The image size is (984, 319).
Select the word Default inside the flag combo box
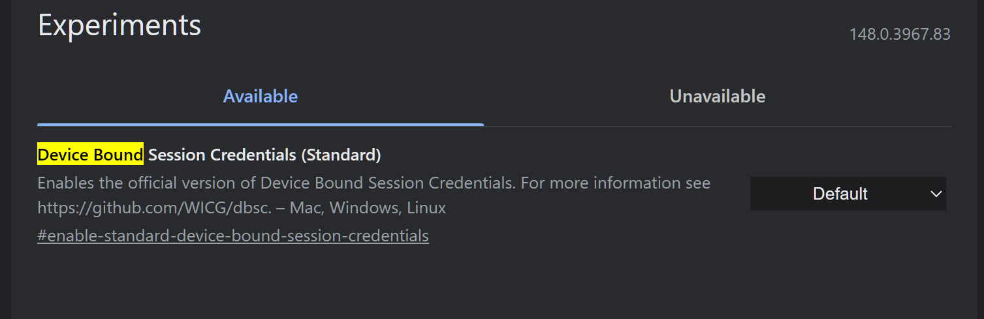pos(840,194)
